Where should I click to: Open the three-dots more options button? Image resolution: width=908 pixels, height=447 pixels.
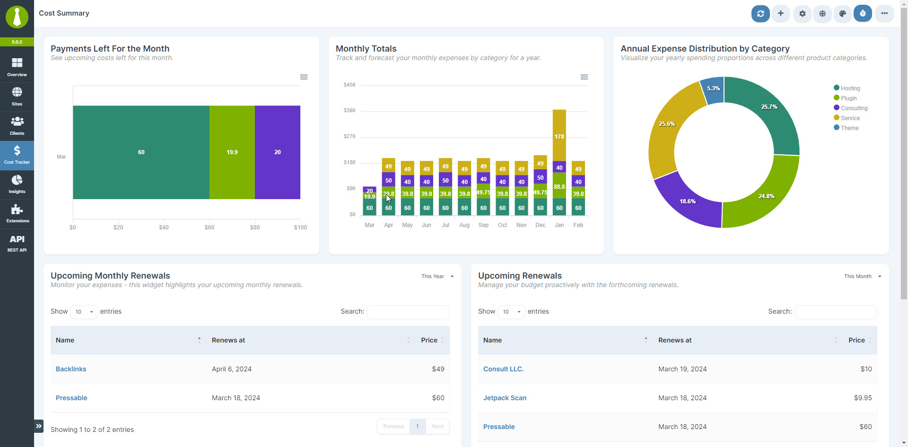(884, 14)
